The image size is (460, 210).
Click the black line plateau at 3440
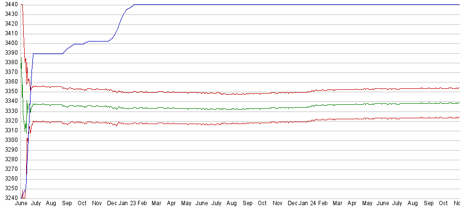tap(291, 5)
